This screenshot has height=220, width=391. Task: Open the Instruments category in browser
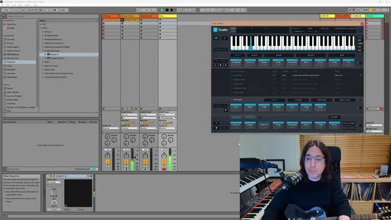(x=13, y=47)
